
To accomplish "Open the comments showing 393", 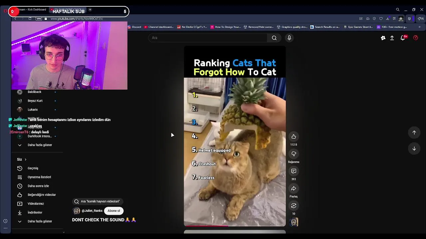I will point(294,171).
